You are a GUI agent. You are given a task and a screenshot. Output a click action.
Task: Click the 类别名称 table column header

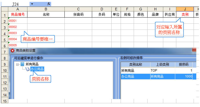click(135, 65)
